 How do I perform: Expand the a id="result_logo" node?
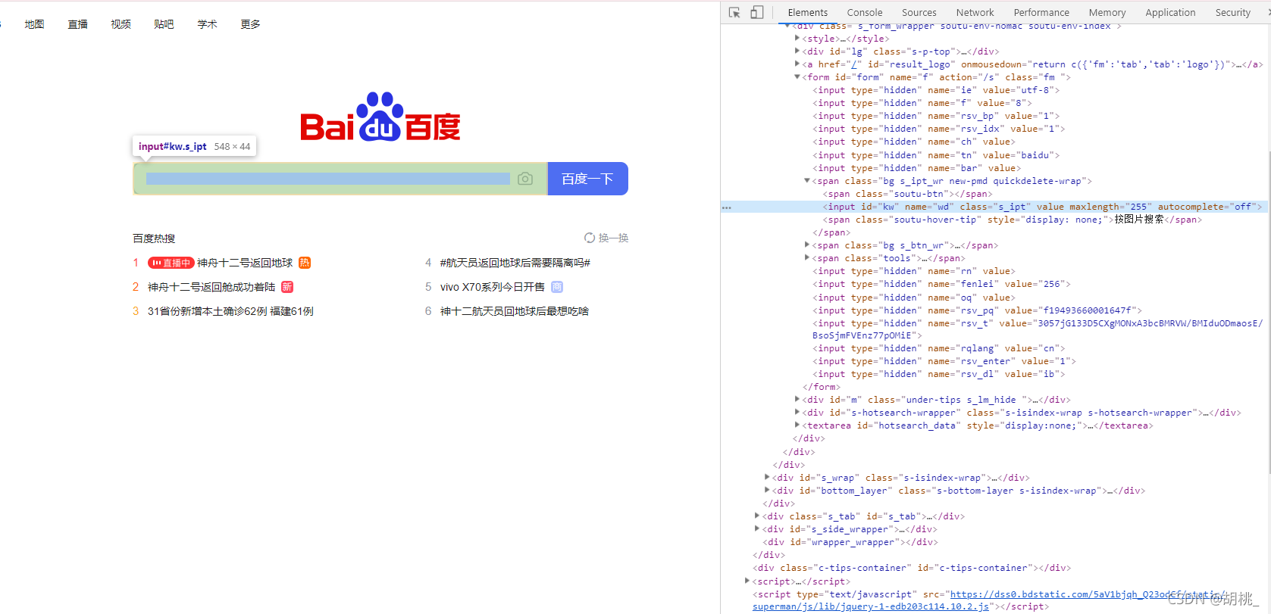pos(797,64)
